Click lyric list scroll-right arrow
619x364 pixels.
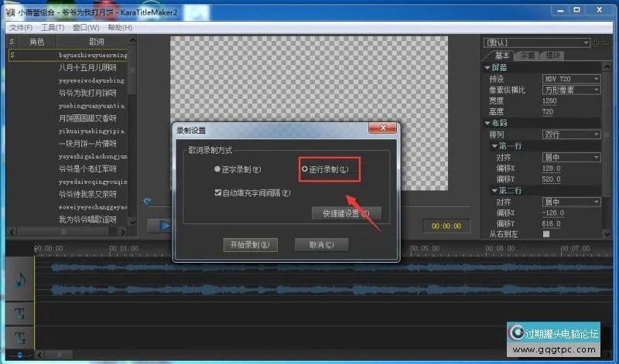coord(122,232)
